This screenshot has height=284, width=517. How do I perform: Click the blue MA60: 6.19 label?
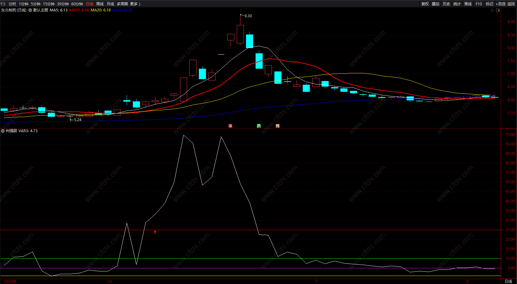[122, 10]
